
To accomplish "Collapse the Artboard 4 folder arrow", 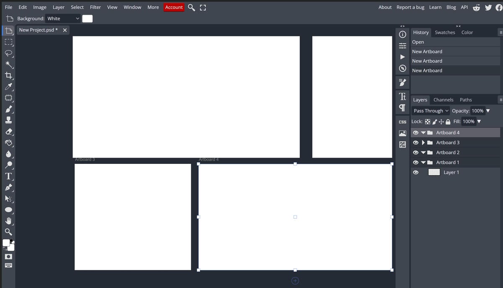I will click(x=423, y=132).
